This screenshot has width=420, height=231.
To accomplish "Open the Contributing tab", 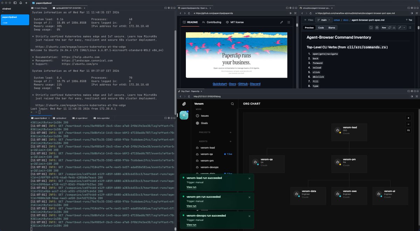I will click(212, 22).
